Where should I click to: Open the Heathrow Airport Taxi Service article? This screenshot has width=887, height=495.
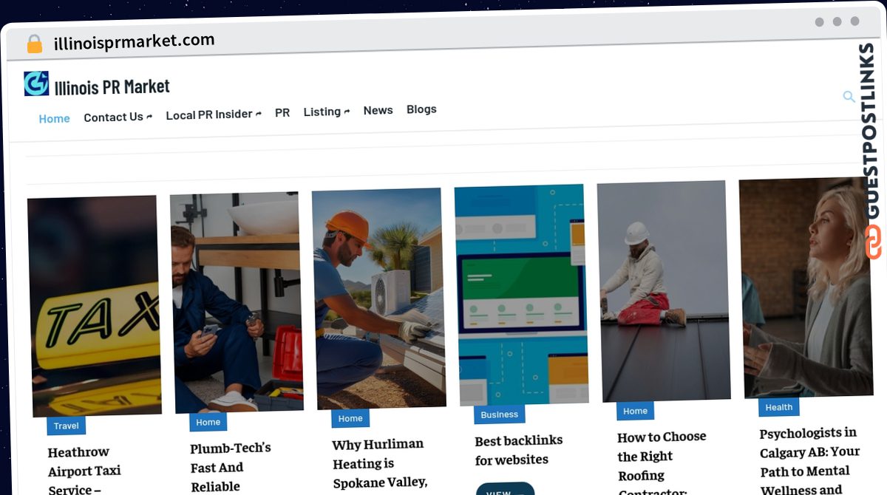tap(85, 471)
